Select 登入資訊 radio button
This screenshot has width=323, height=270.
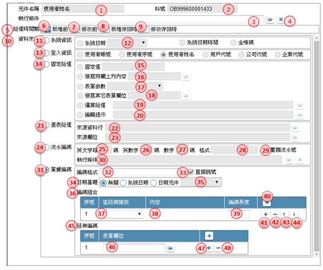click(x=46, y=53)
